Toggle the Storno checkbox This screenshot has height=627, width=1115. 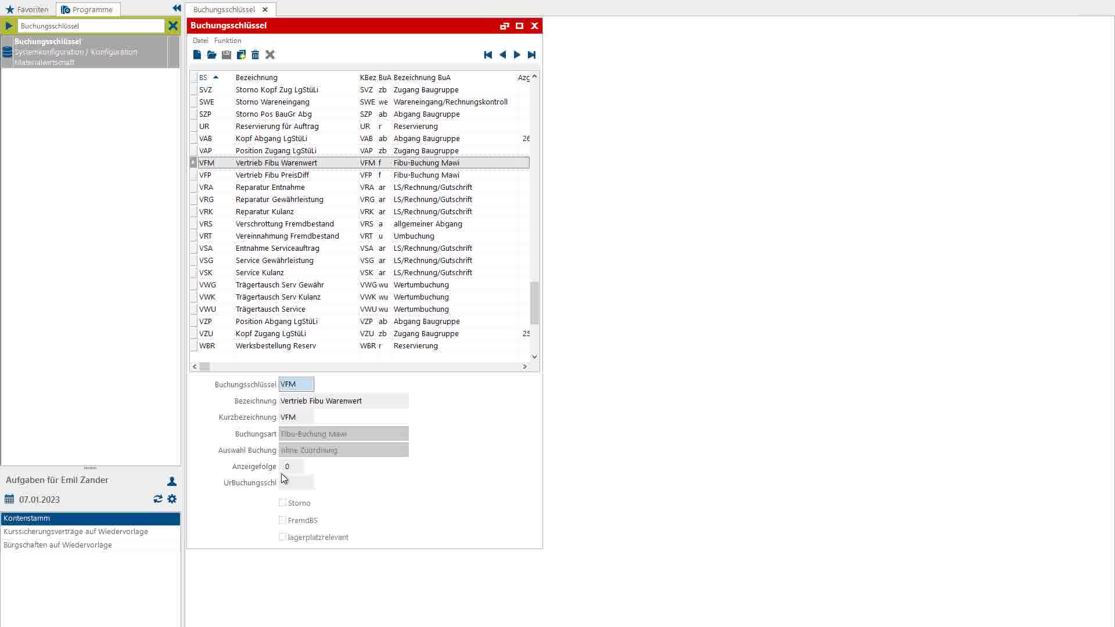click(282, 503)
